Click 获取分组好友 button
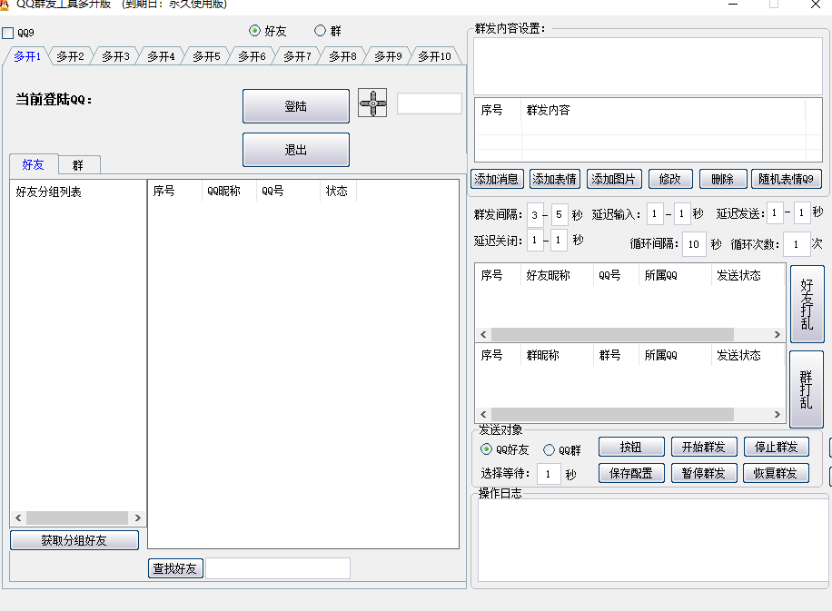 [74, 540]
